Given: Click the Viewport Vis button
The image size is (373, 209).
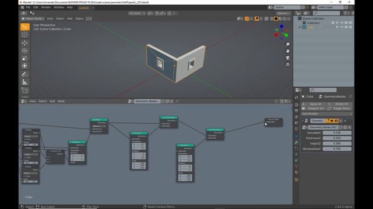Looking at the screenshot, I should 314,109.
